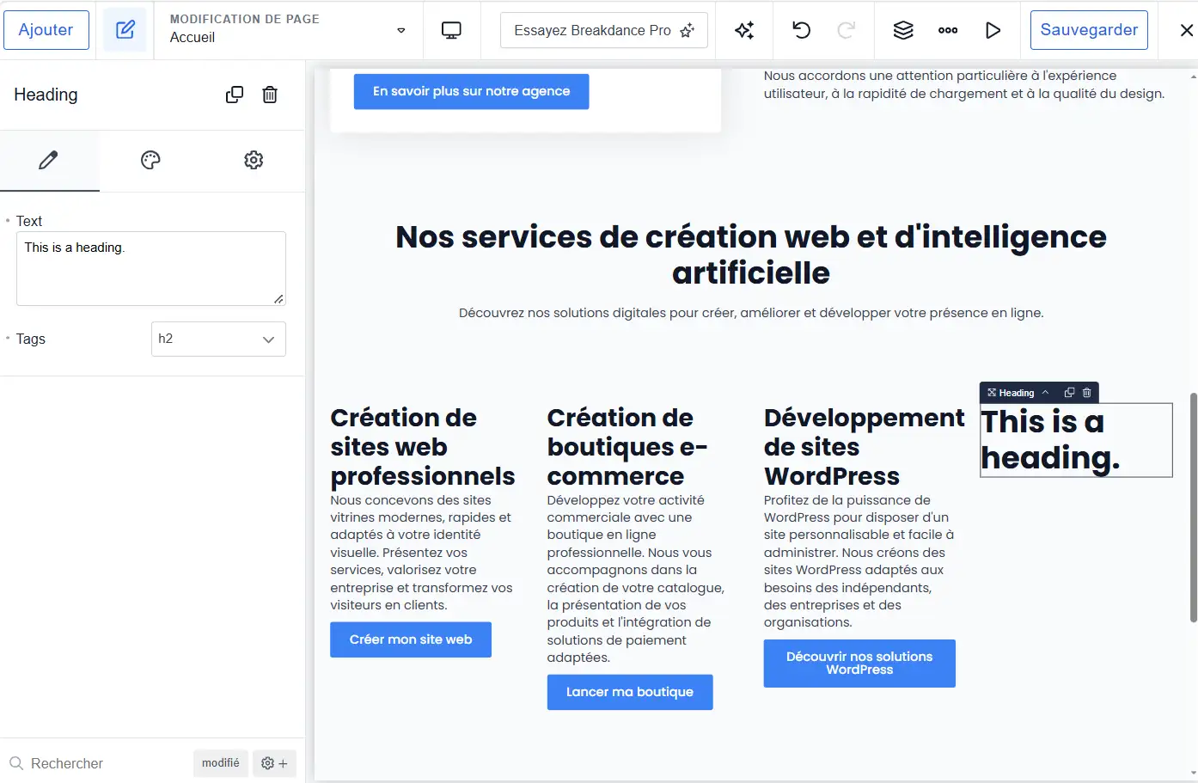Delete the Heading element with trash icon
The width and height of the screenshot is (1198, 783).
(x=270, y=95)
